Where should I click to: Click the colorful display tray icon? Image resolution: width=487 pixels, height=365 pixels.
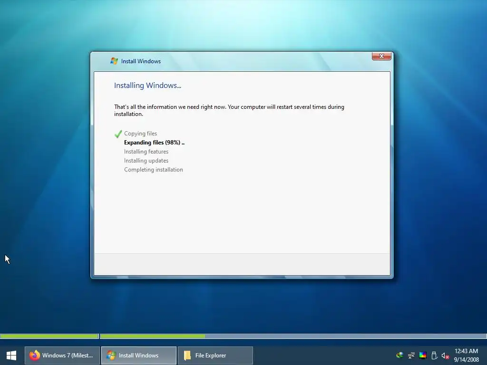(x=423, y=355)
